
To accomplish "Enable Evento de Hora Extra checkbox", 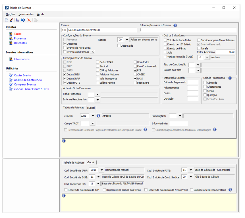I will click(65, 48).
